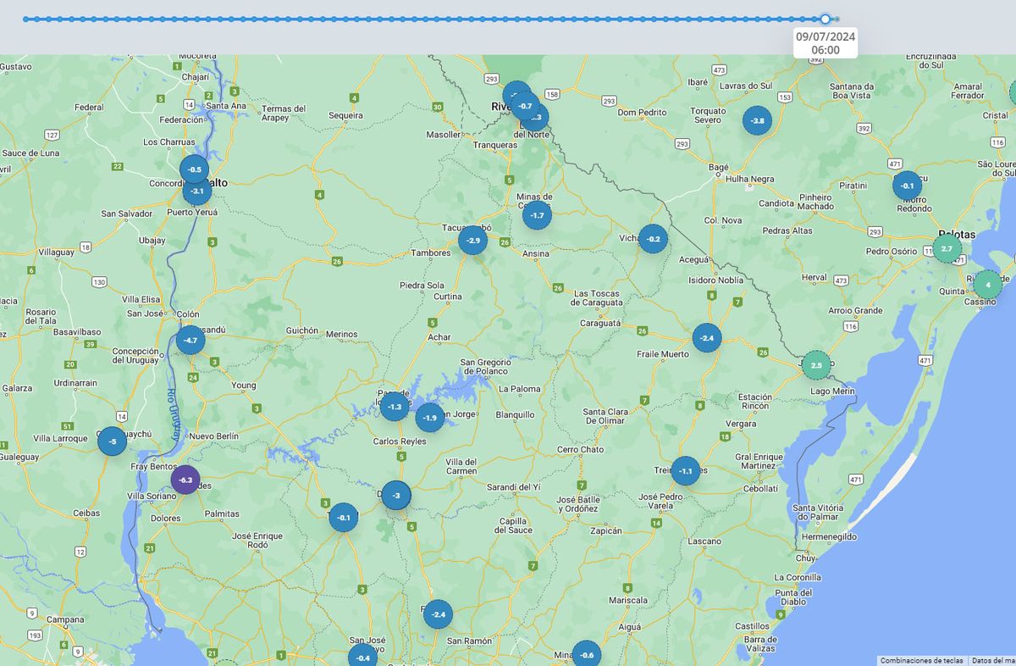Select the -0.2 marker near Vichadero
Viewport: 1016px width, 666px height.
point(653,239)
